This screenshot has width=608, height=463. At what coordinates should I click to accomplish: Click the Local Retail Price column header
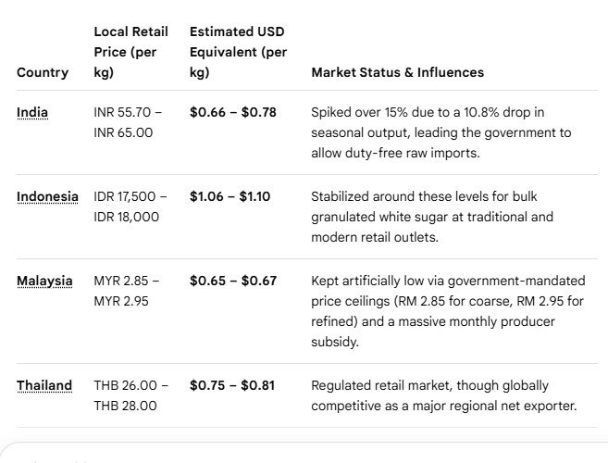click(x=130, y=52)
